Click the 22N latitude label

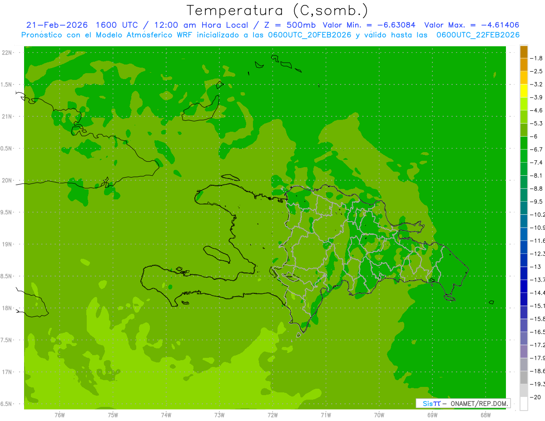(x=7, y=53)
